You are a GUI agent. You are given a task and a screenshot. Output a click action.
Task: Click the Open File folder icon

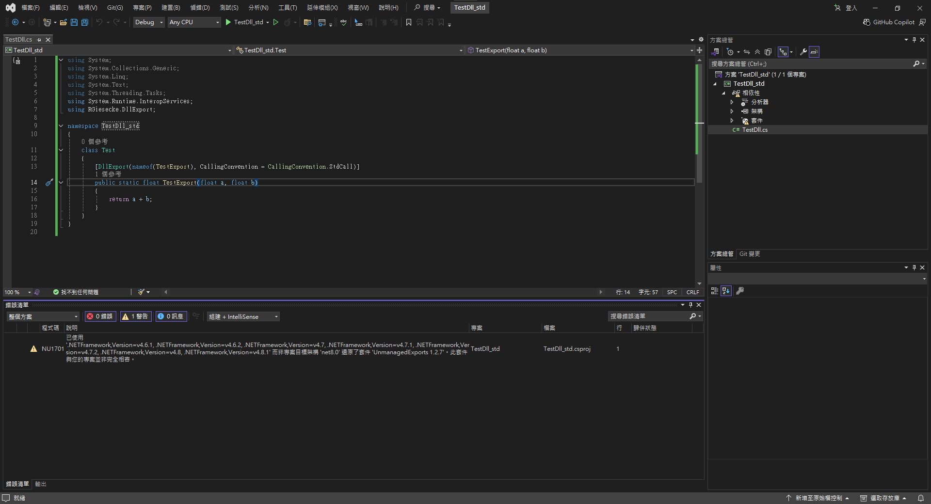click(63, 22)
